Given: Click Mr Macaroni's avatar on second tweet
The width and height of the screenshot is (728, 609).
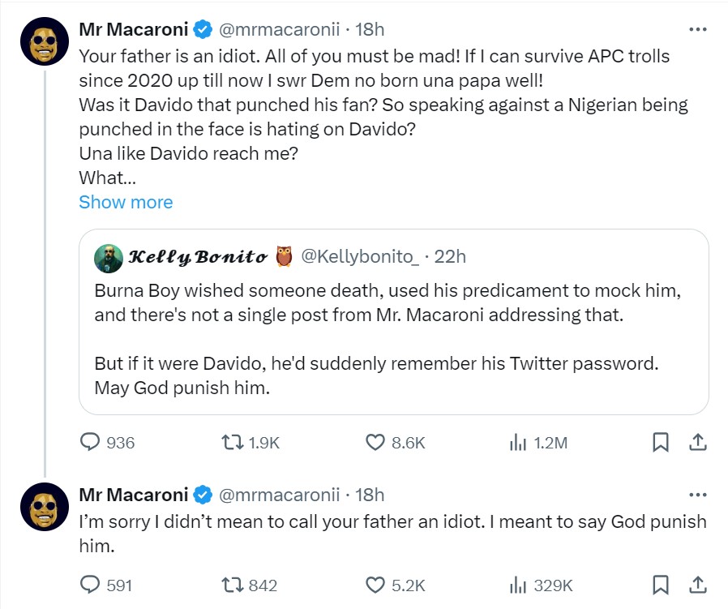Looking at the screenshot, I should (x=44, y=506).
